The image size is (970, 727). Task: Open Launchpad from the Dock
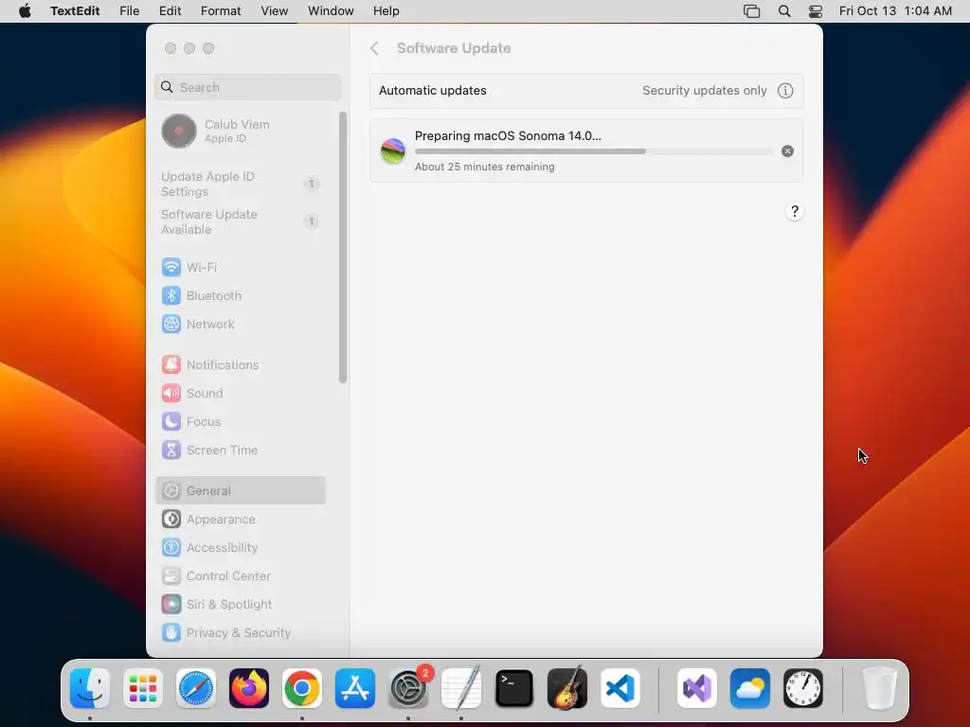coord(143,688)
